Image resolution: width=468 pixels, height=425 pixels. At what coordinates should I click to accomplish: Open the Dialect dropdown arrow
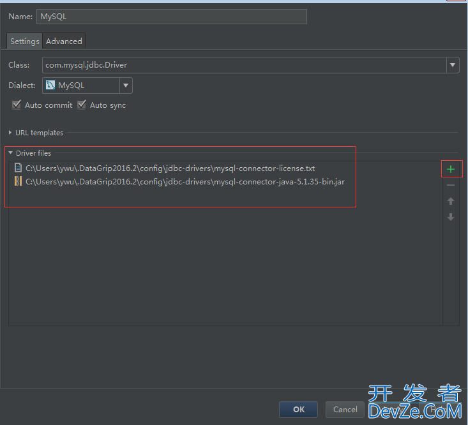[x=126, y=86]
